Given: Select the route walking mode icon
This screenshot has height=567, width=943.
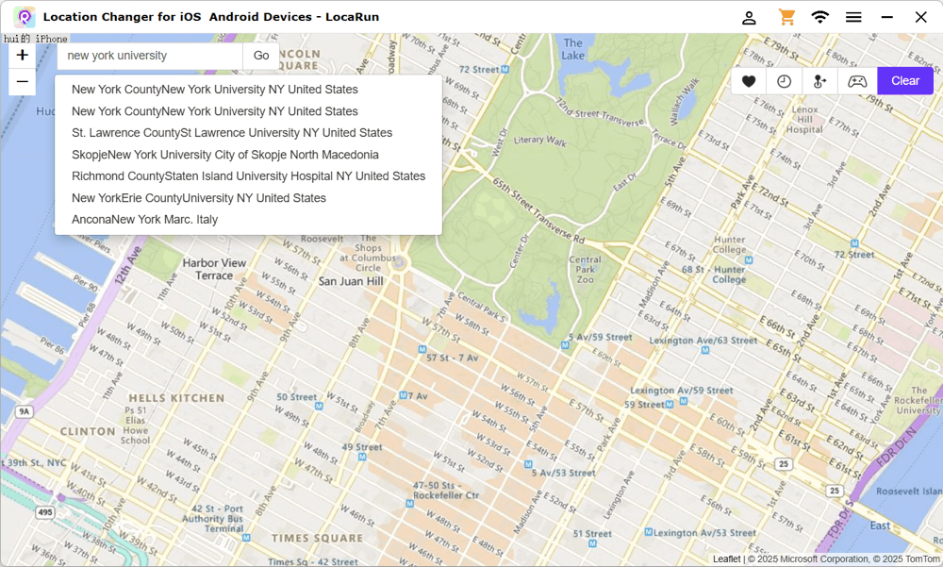Looking at the screenshot, I should click(x=820, y=81).
